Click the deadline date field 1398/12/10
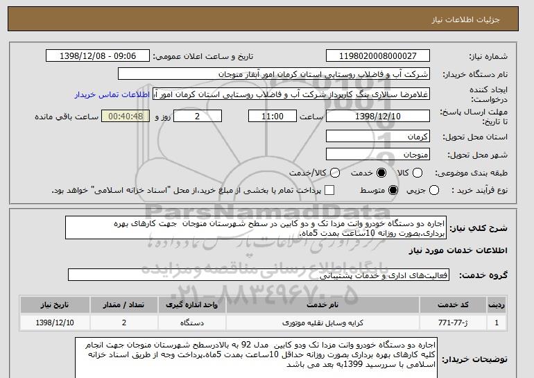 (378, 116)
